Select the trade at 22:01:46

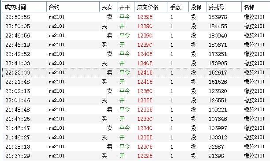(x=136, y=101)
